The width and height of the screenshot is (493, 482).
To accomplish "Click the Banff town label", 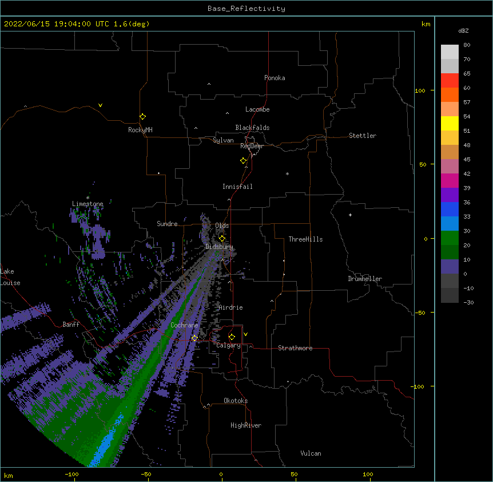I will 71,325.
